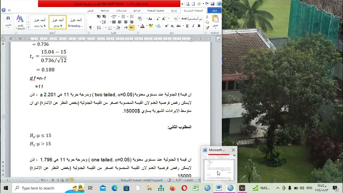Customize Quick Access Toolbar dropdown

click(182, 4)
